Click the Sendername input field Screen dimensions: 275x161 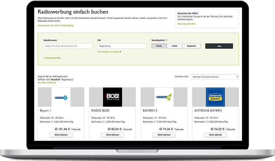pos(68,46)
